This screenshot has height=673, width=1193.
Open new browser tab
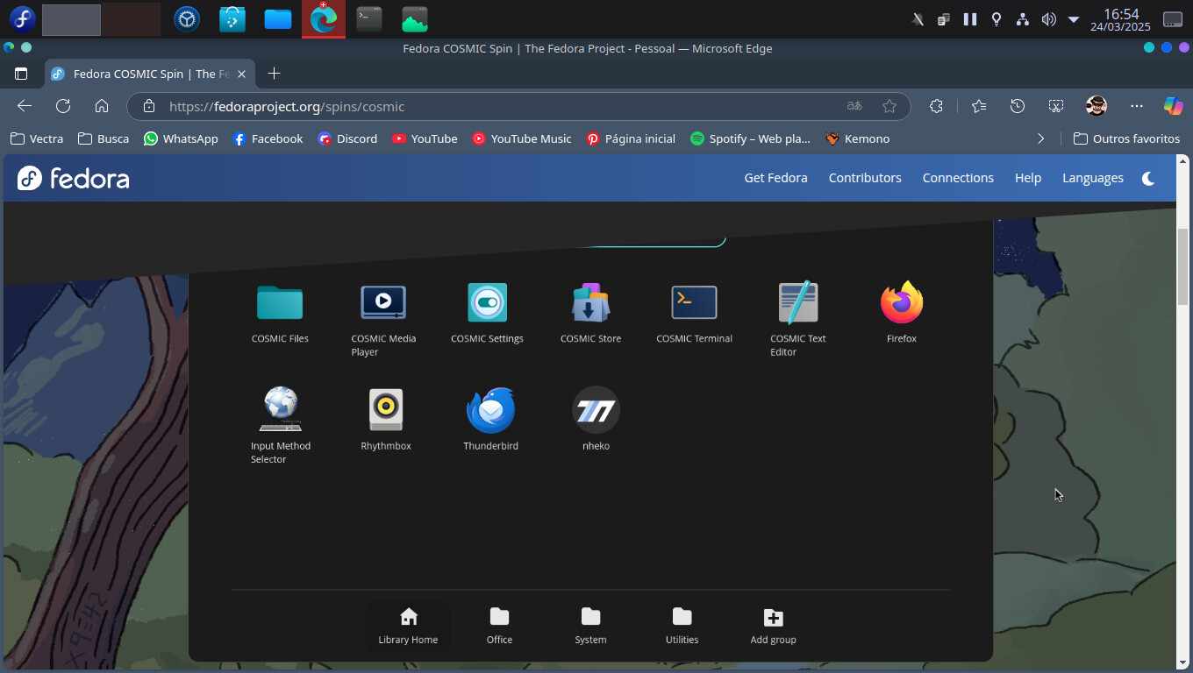click(274, 74)
